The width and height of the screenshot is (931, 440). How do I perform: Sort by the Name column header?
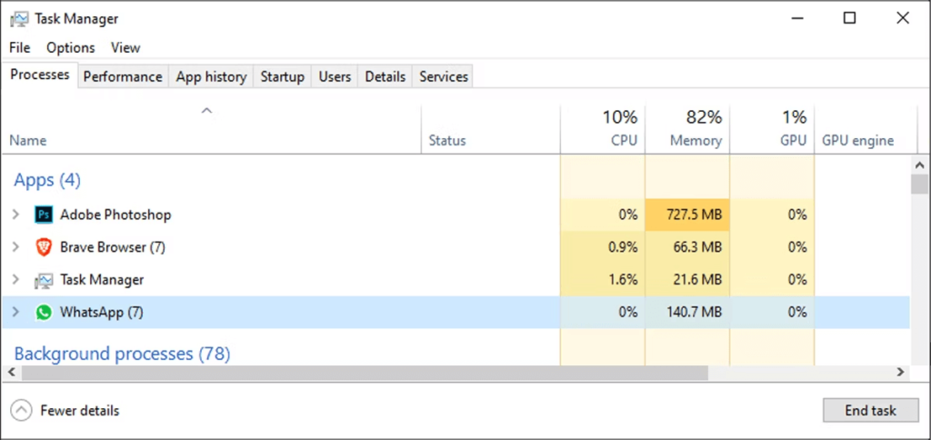(x=211, y=130)
